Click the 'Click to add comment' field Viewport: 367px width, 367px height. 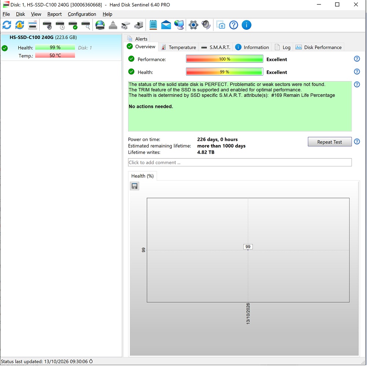pyautogui.click(x=240, y=163)
